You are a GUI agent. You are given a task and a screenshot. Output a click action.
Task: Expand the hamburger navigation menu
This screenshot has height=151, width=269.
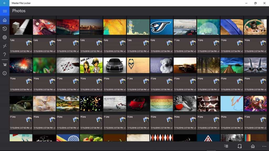4,11
